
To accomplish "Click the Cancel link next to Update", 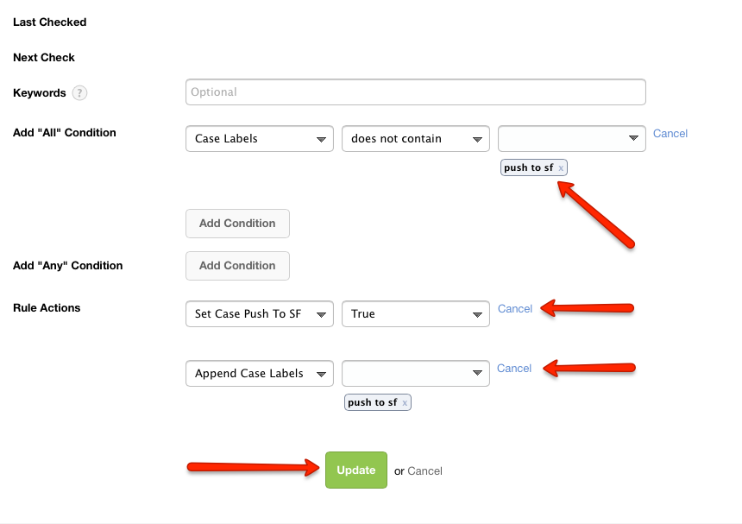I will 424,471.
